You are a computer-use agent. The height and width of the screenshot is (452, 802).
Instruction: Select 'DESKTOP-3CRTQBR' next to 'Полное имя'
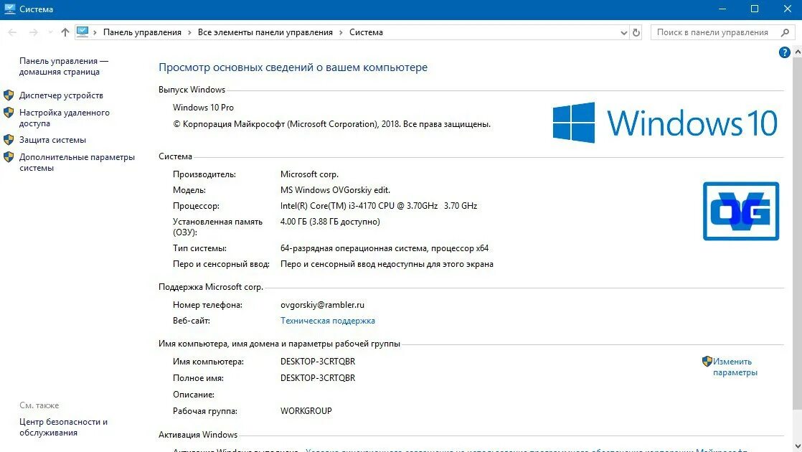pos(318,377)
